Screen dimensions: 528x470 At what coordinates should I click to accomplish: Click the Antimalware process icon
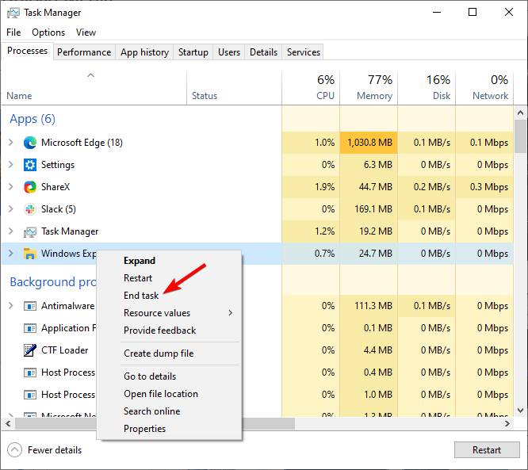pos(30,306)
